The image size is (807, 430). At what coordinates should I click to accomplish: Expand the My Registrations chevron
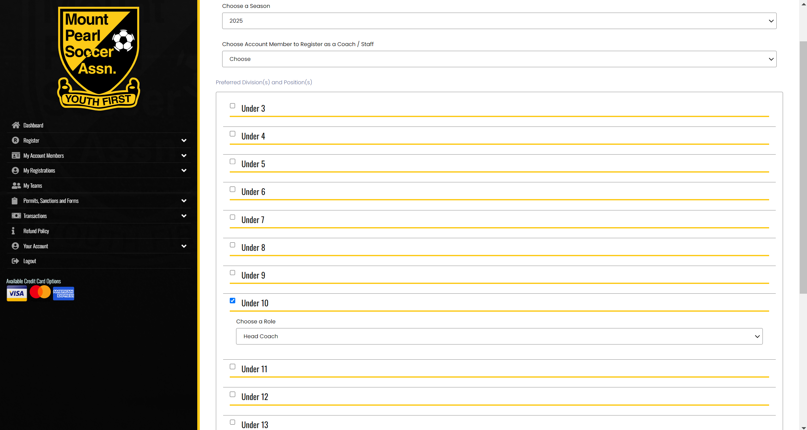point(184,170)
